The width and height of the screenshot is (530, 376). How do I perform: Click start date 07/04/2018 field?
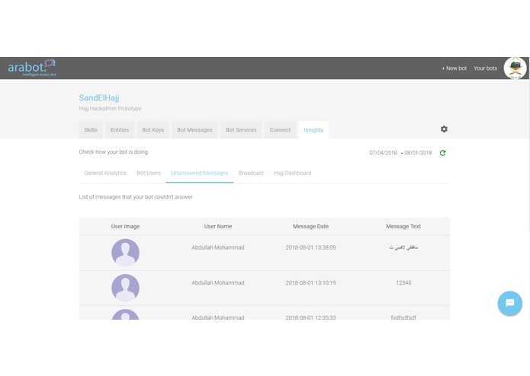coord(383,153)
